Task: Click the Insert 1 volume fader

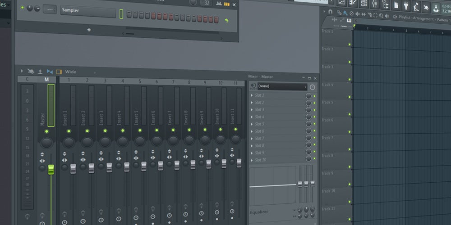Action: [73, 168]
